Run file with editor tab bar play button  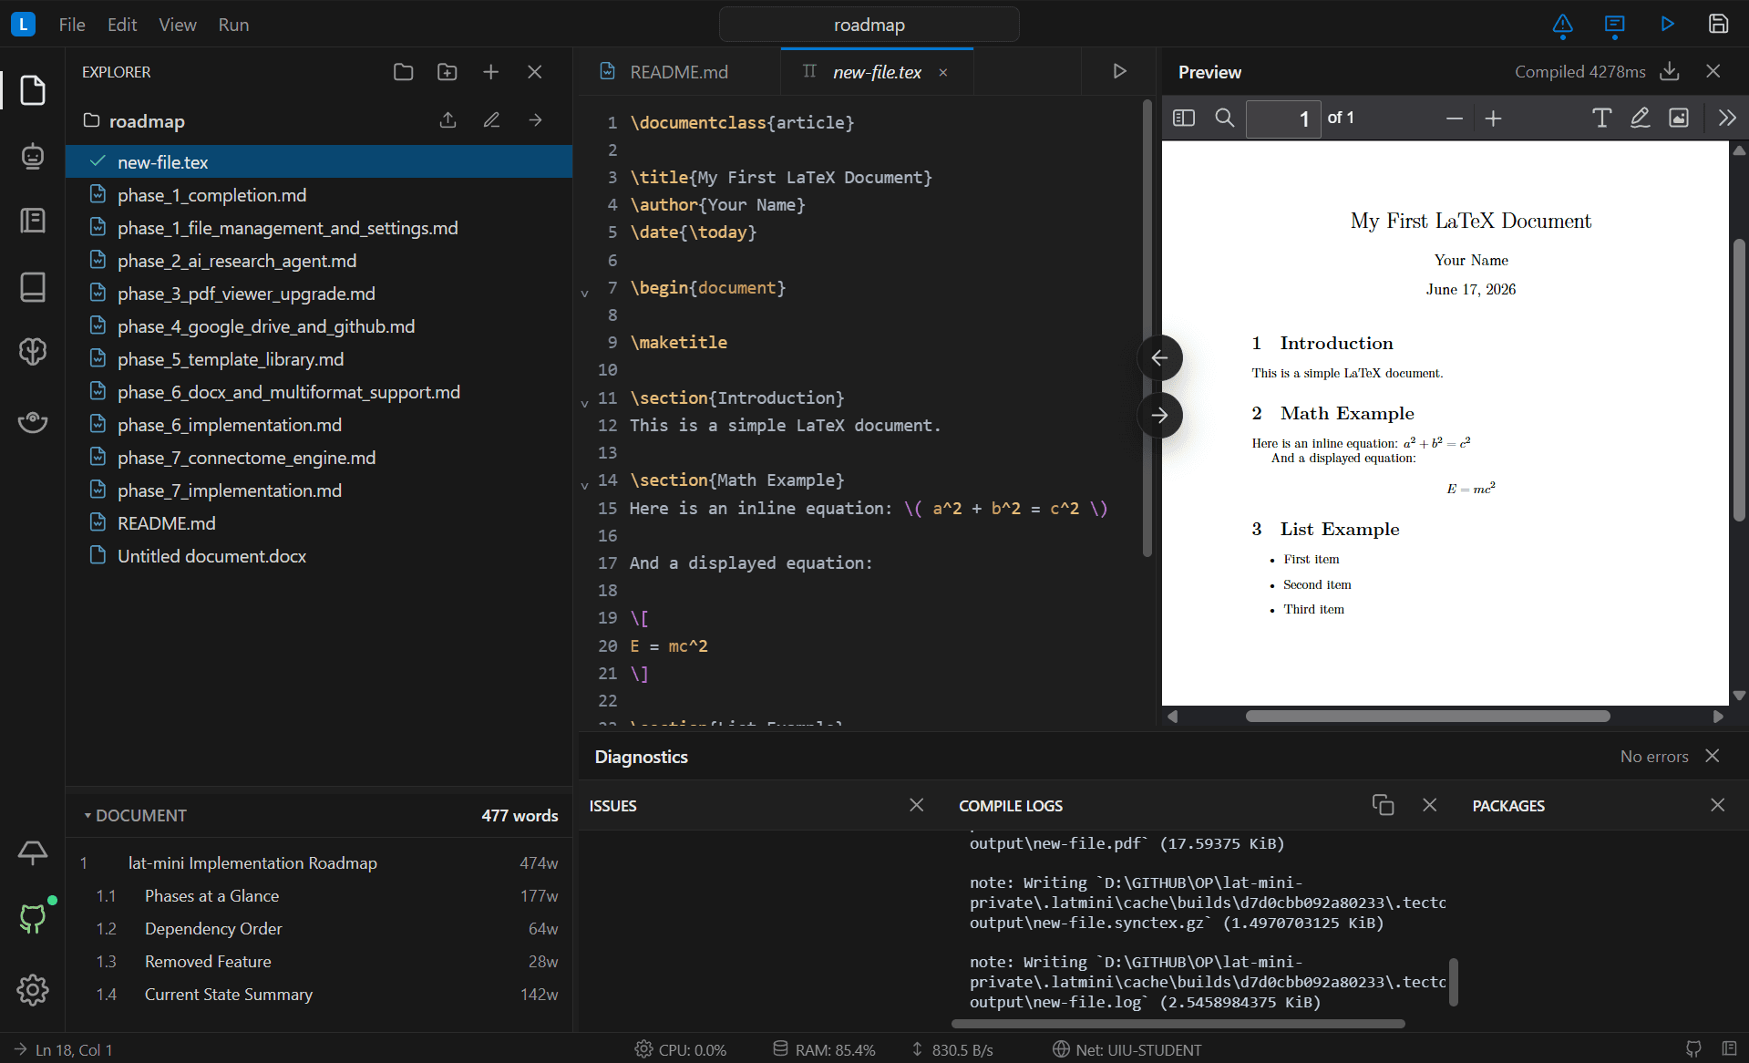[x=1119, y=71]
